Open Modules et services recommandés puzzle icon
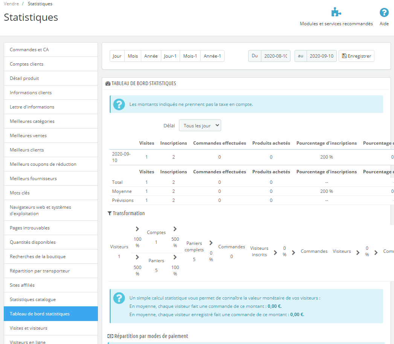The image size is (394, 344). point(336,12)
